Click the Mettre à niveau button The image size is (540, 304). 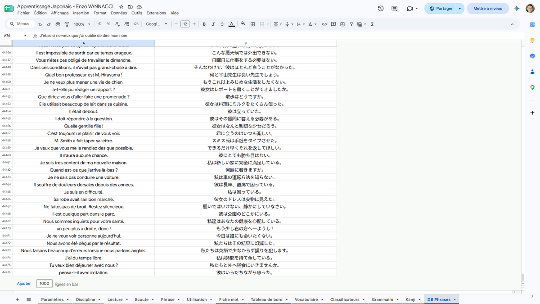pyautogui.click(x=488, y=9)
